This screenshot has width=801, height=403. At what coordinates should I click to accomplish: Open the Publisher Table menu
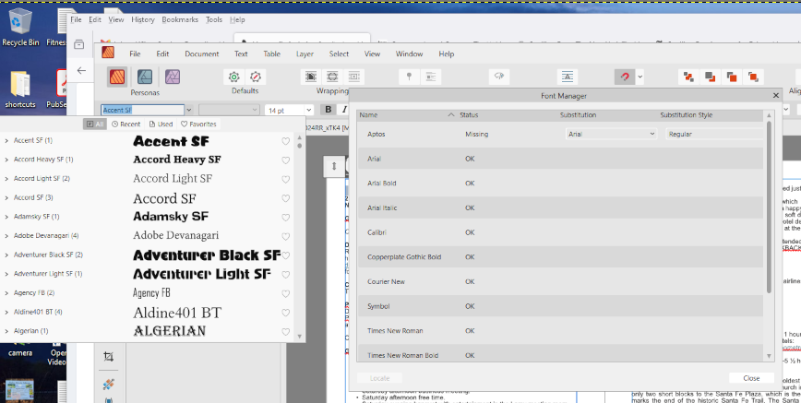point(271,53)
